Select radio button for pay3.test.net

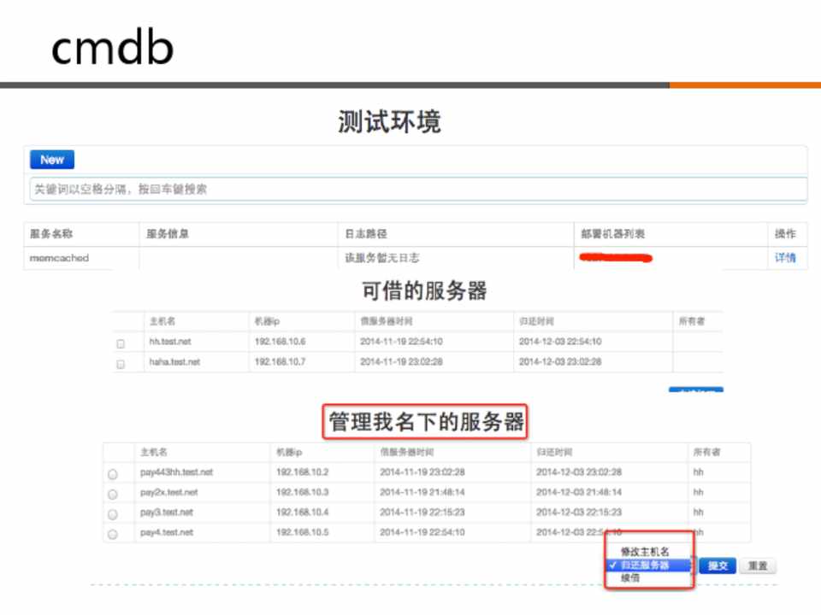click(112, 513)
